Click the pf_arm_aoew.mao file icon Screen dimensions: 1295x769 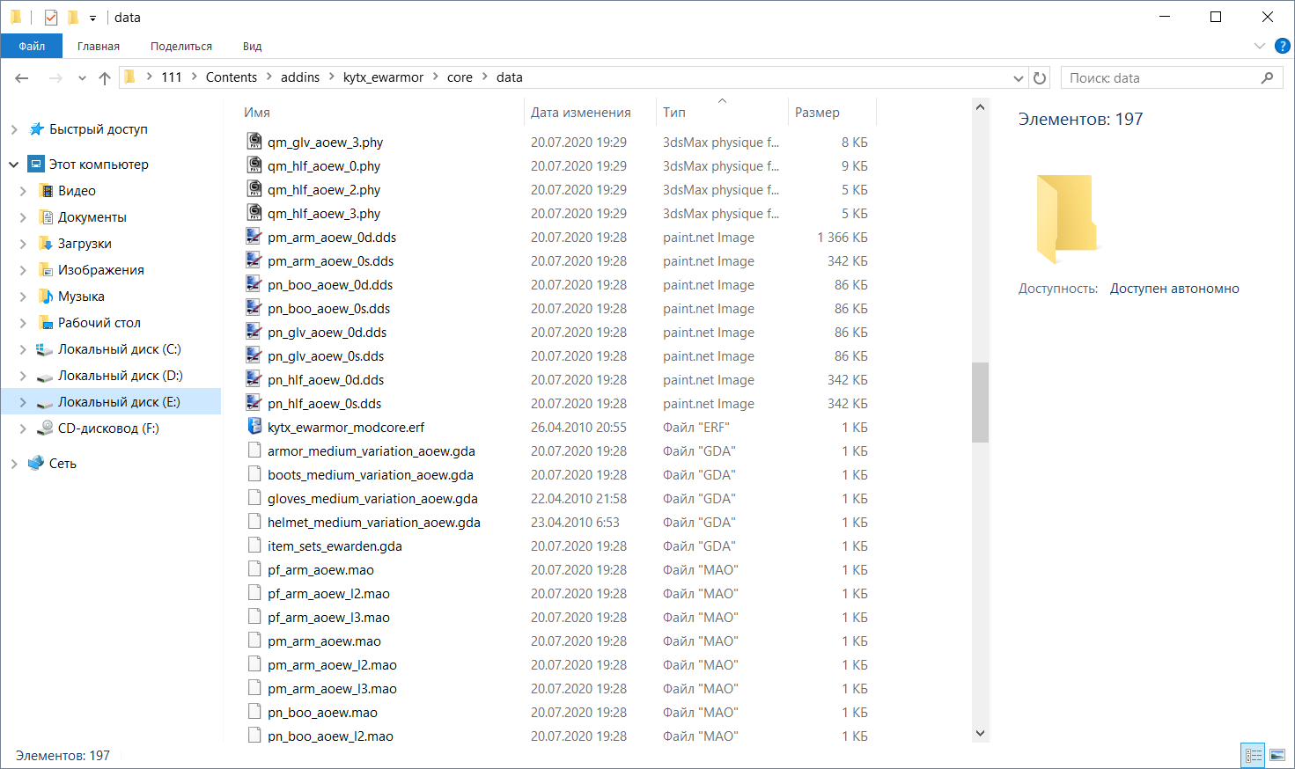pos(254,569)
